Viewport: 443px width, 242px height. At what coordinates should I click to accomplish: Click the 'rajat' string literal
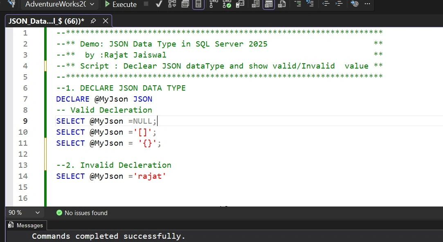click(150, 176)
